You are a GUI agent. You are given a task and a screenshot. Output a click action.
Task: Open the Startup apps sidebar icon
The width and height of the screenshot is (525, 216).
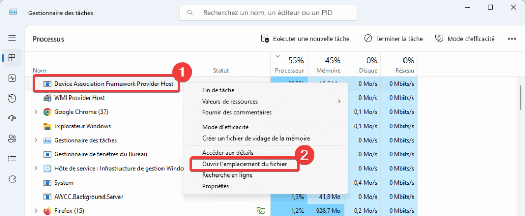click(x=12, y=118)
